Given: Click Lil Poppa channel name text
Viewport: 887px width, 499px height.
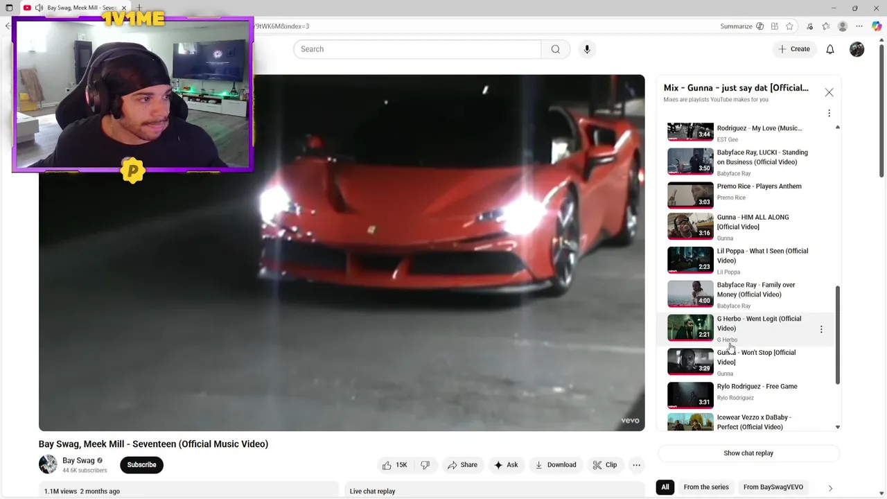Looking at the screenshot, I should coord(728,272).
